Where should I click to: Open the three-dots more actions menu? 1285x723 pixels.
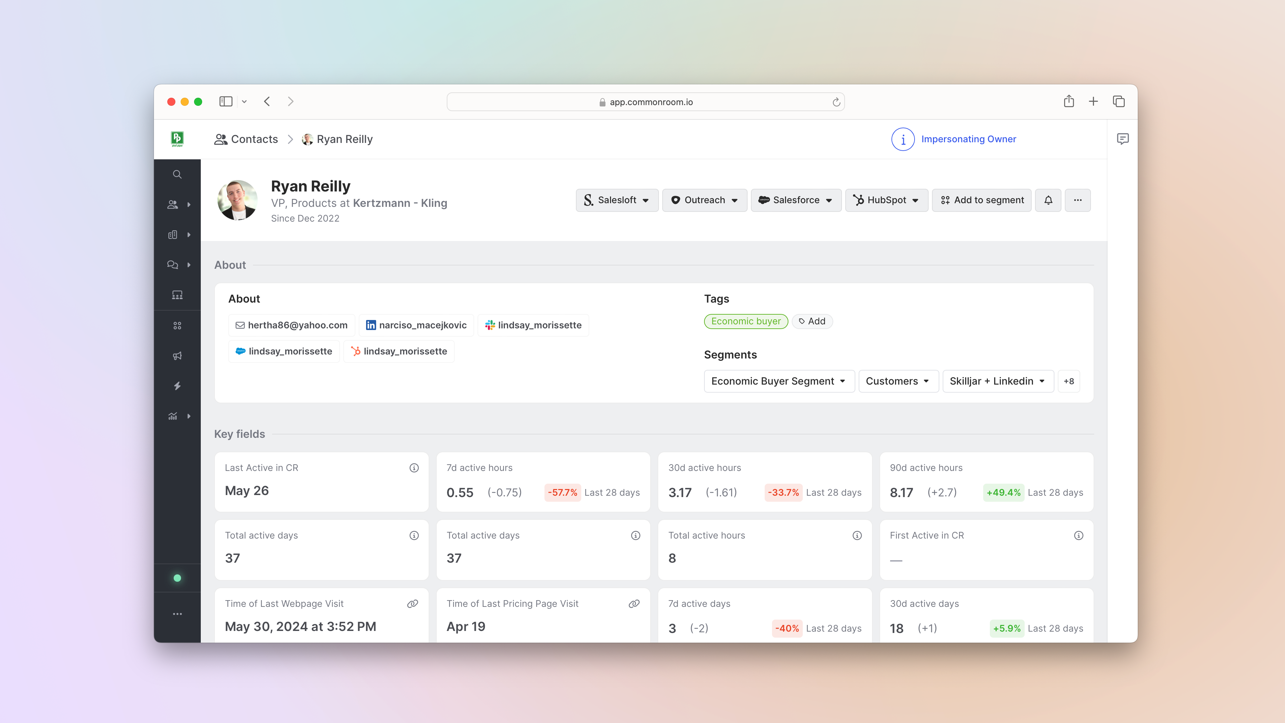pyautogui.click(x=1078, y=200)
